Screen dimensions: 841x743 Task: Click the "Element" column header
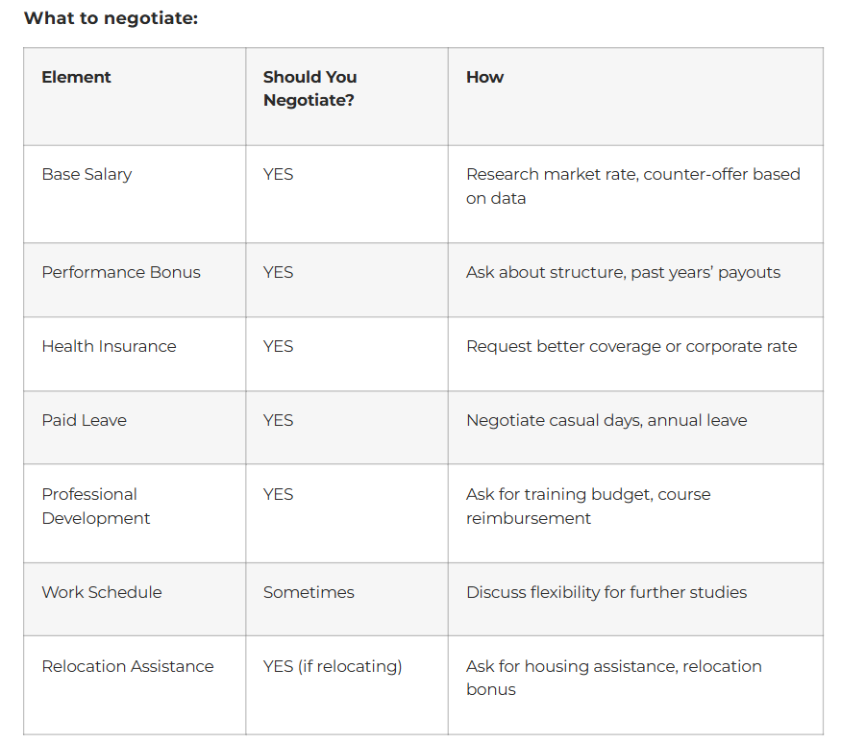tap(77, 77)
